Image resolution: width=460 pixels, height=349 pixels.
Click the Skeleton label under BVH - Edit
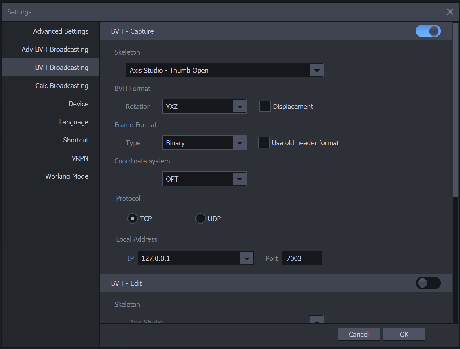pos(127,305)
